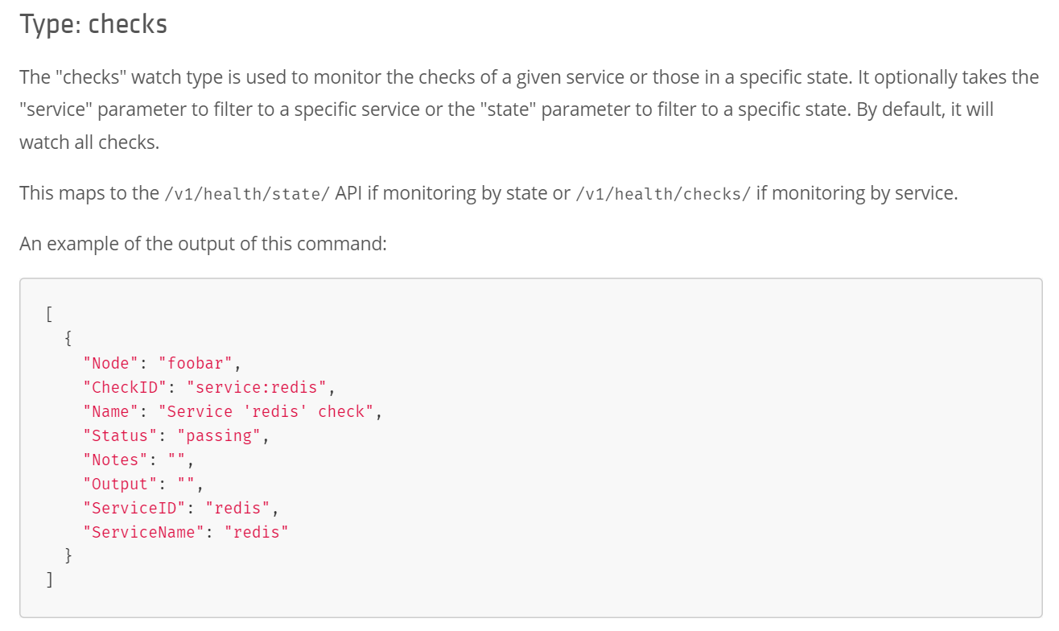Click the "An example of the output" sentence
1059x631 pixels.
pos(203,243)
